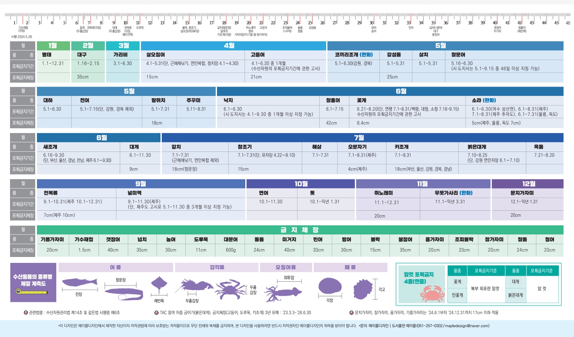
Task: Select the 1월 month header
Action: coord(53,45)
